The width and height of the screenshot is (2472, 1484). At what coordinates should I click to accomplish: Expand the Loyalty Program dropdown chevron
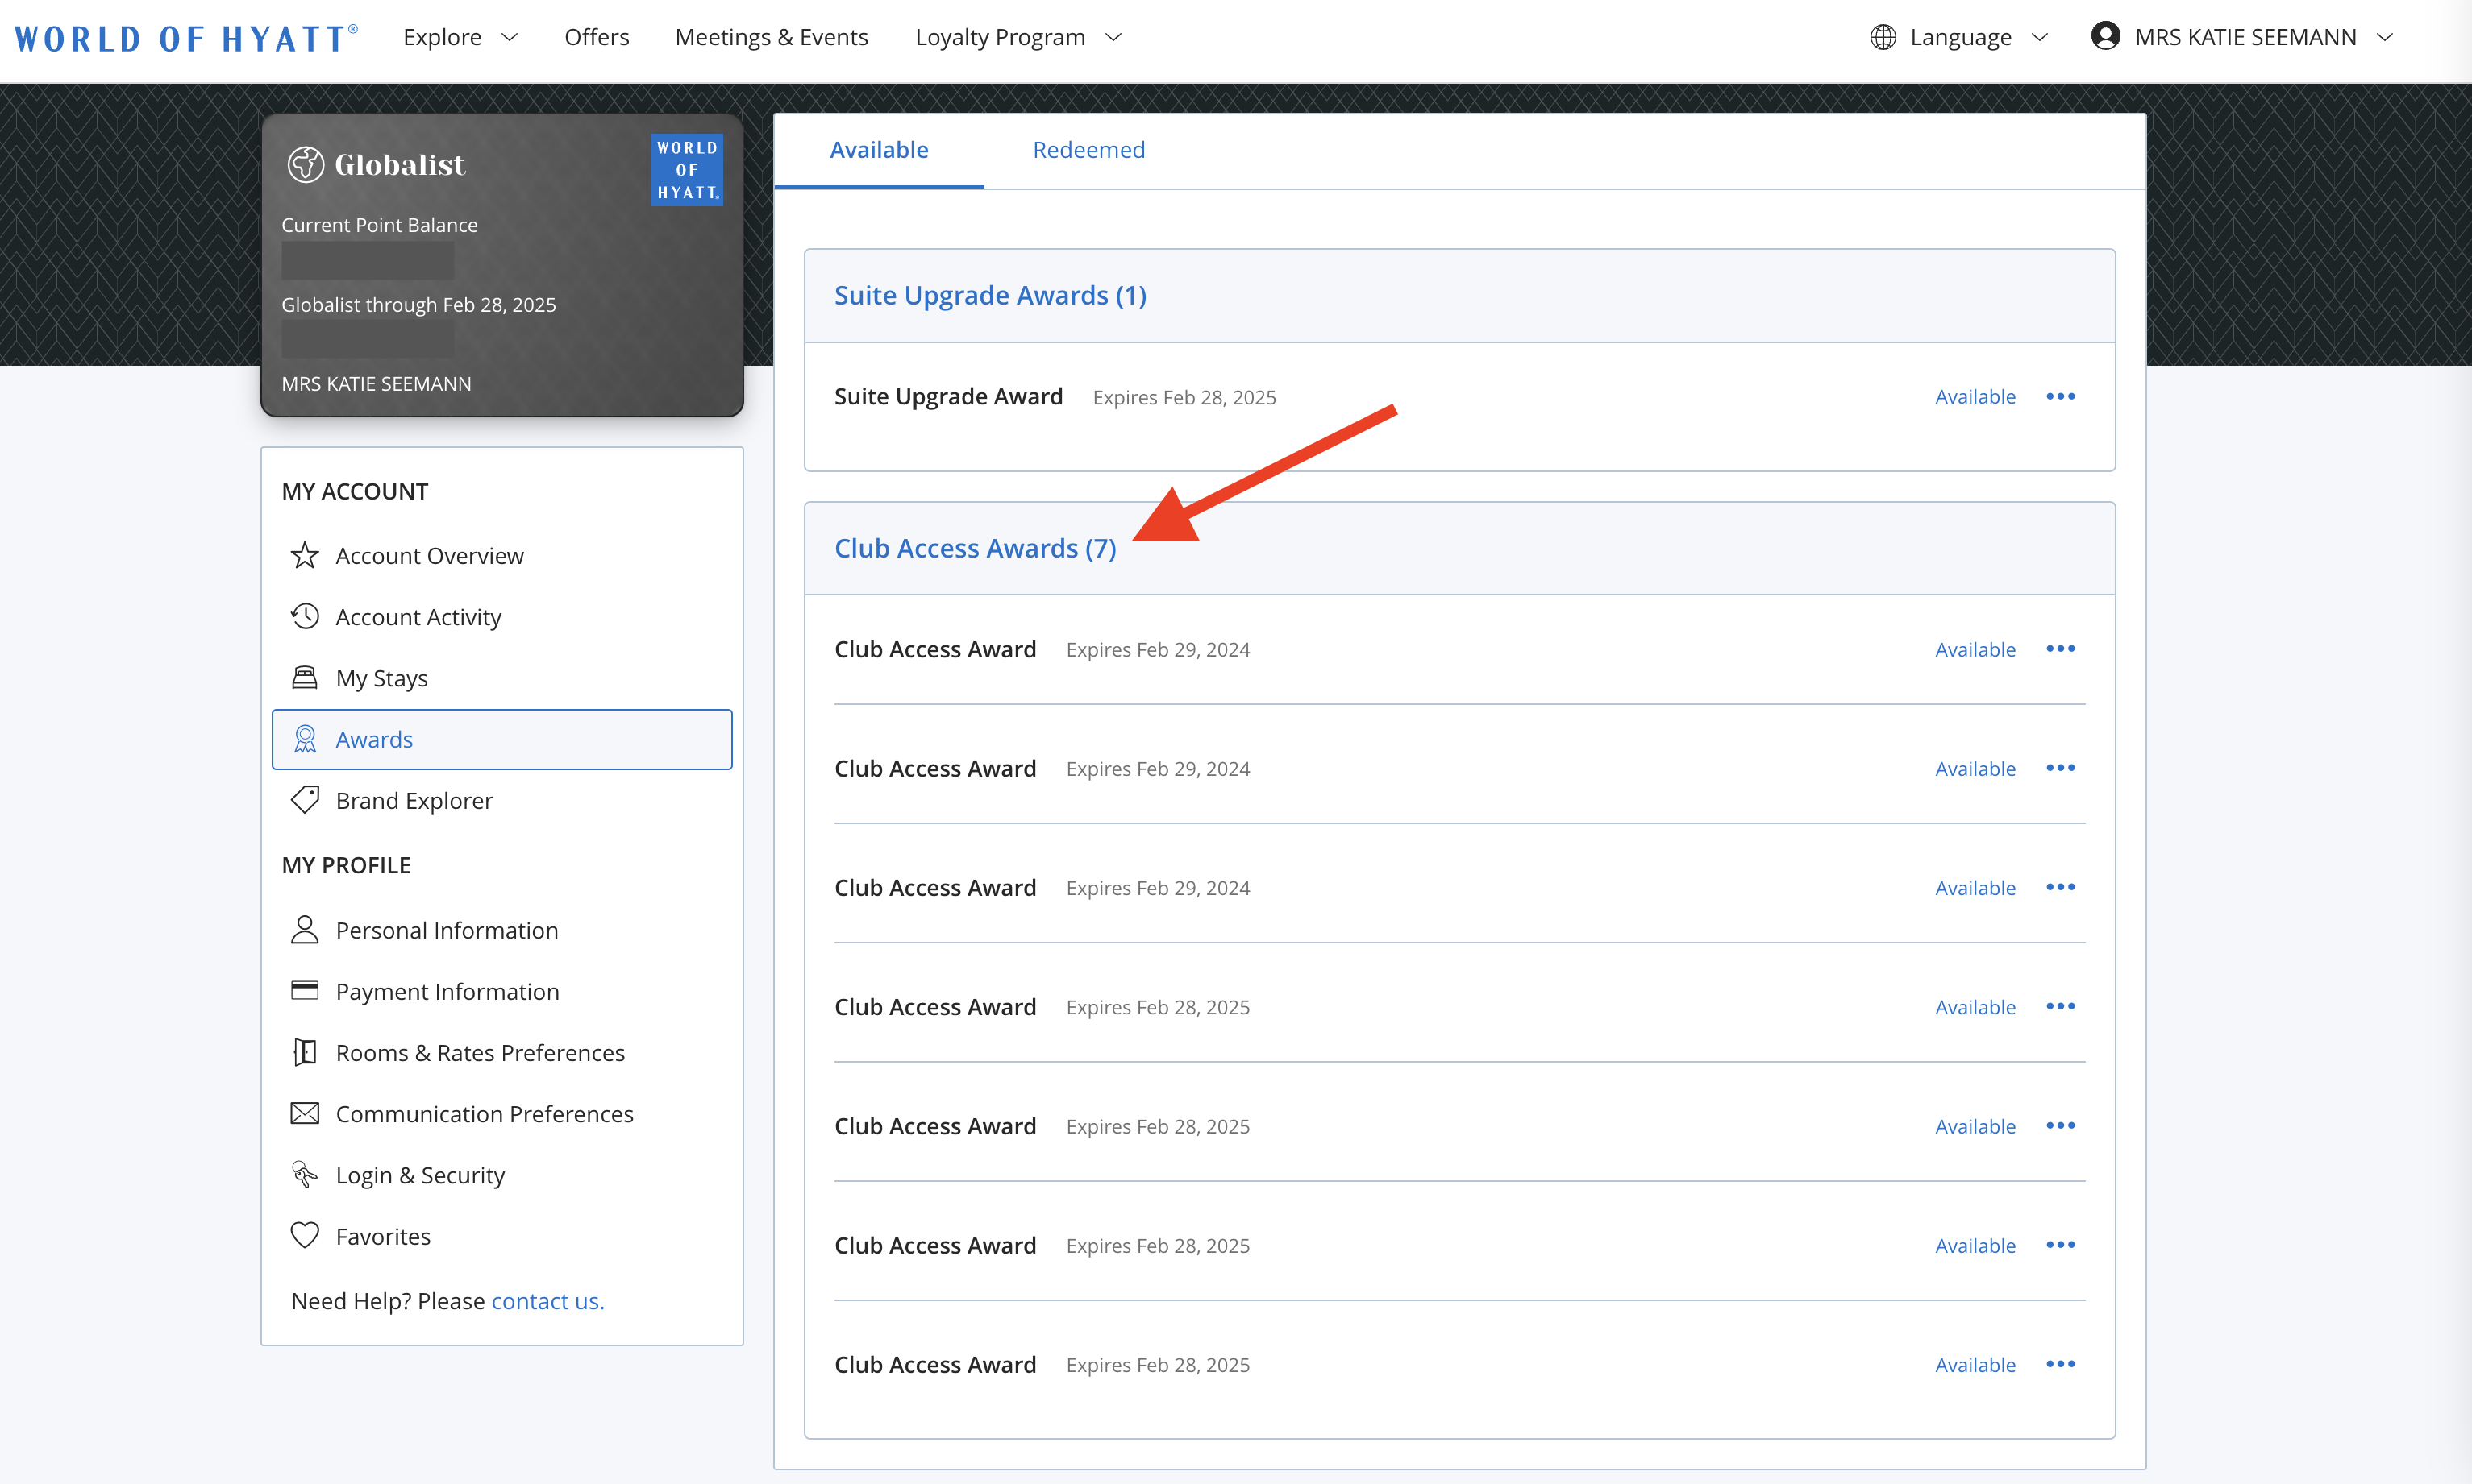point(1113,38)
